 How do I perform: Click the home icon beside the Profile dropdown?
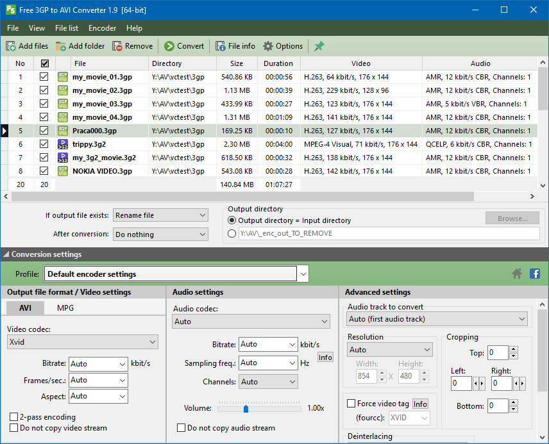coord(517,274)
